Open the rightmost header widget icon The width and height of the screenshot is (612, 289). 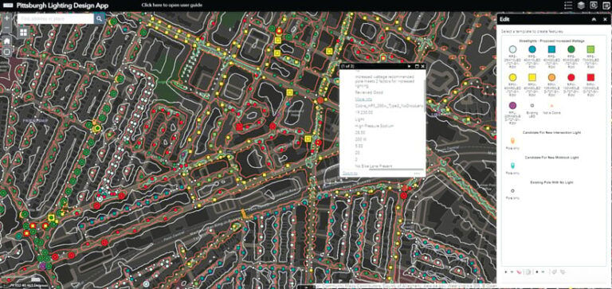[606, 5]
